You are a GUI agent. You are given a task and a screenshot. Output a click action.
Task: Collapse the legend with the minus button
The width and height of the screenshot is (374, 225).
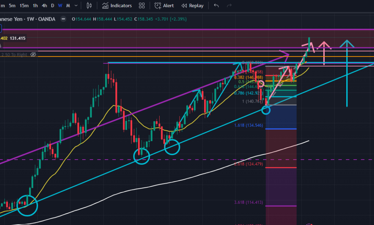64,19
